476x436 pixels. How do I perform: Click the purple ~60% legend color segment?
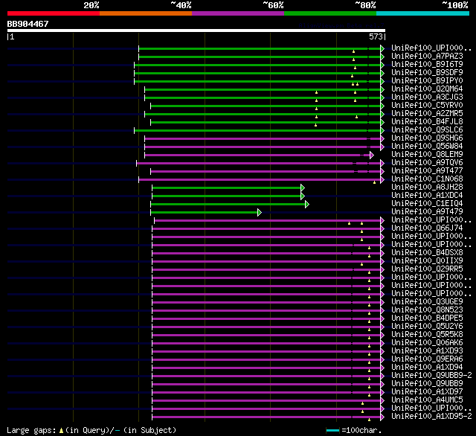(x=238, y=13)
